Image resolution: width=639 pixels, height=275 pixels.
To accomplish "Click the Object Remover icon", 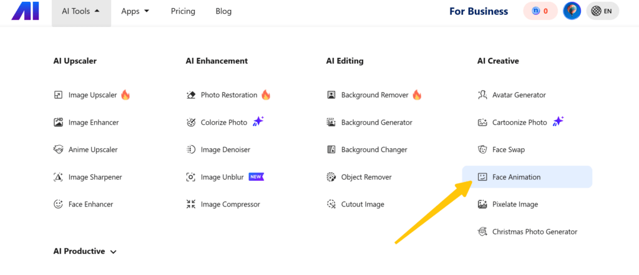I will click(331, 177).
